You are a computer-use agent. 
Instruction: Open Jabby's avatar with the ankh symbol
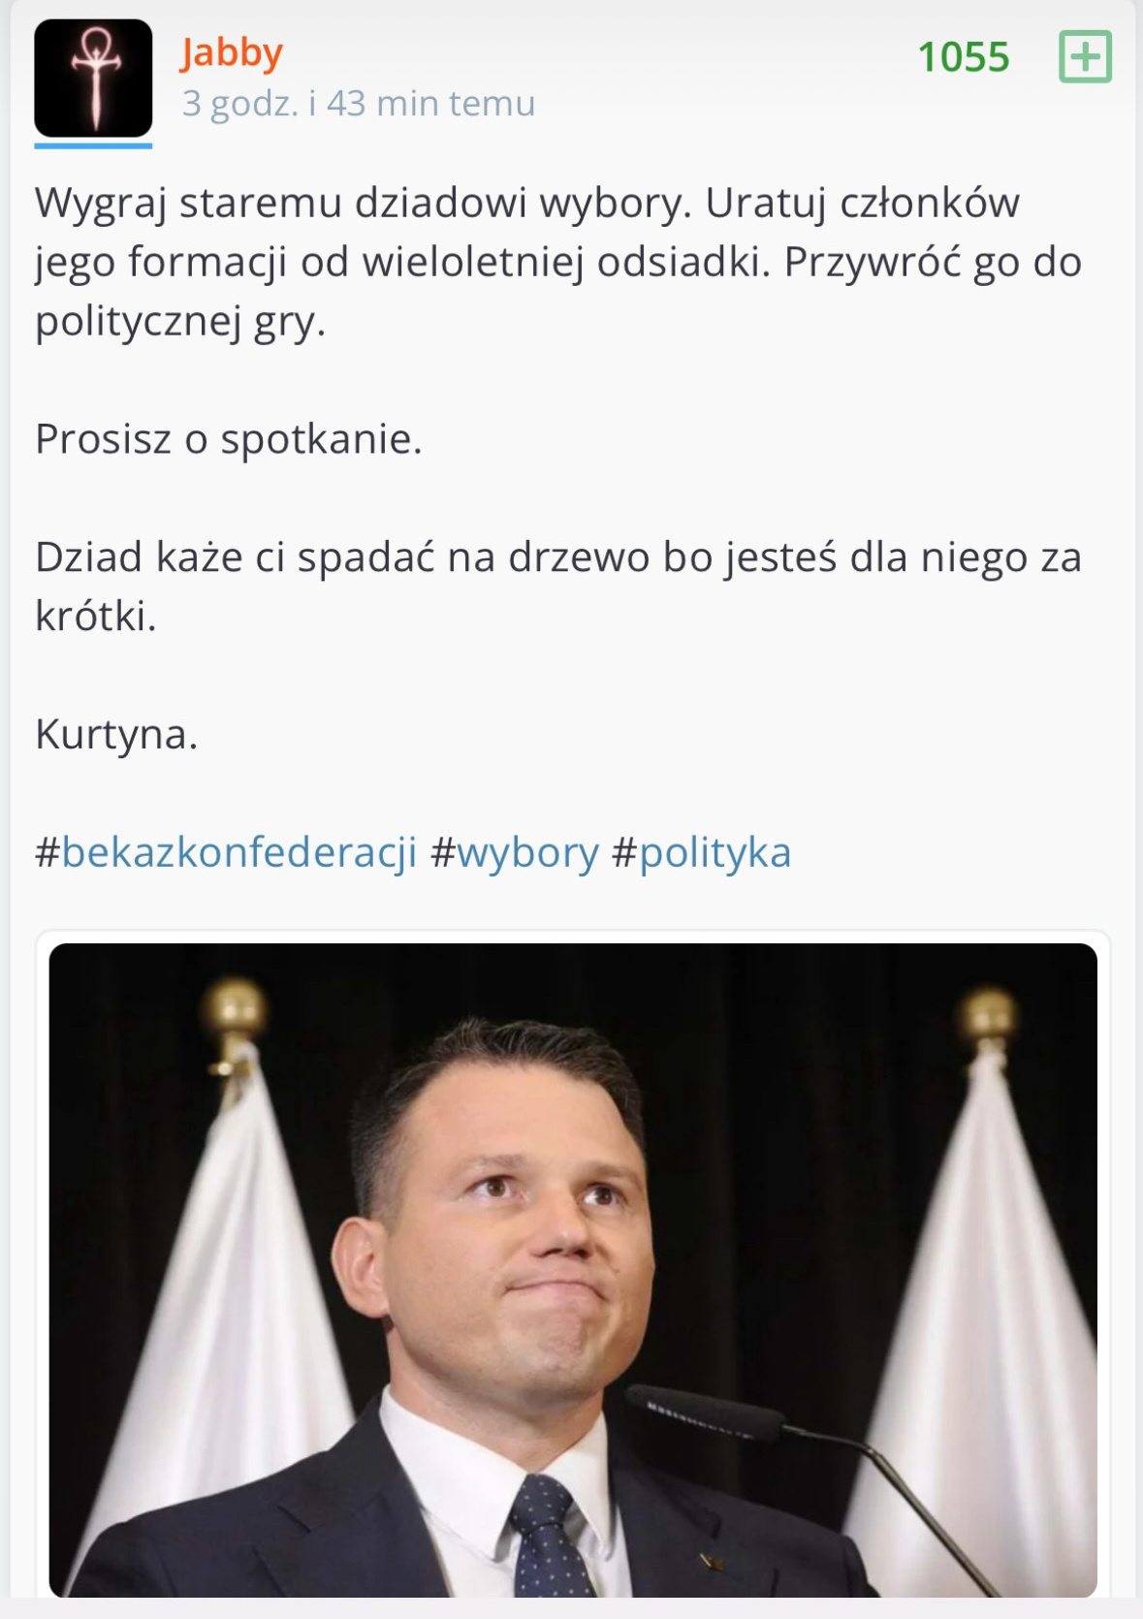[93, 79]
